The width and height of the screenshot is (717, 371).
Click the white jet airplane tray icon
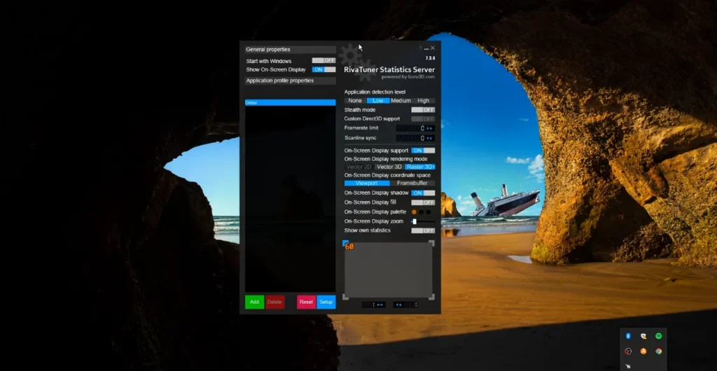628,366
